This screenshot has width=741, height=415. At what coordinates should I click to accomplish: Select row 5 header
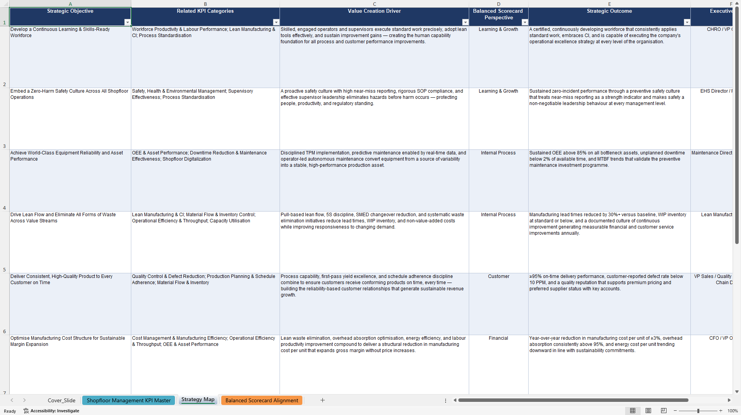click(5, 242)
